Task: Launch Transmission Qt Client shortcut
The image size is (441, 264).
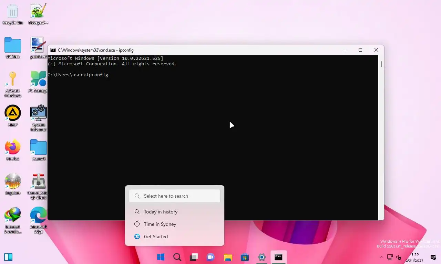Action: tap(38, 187)
